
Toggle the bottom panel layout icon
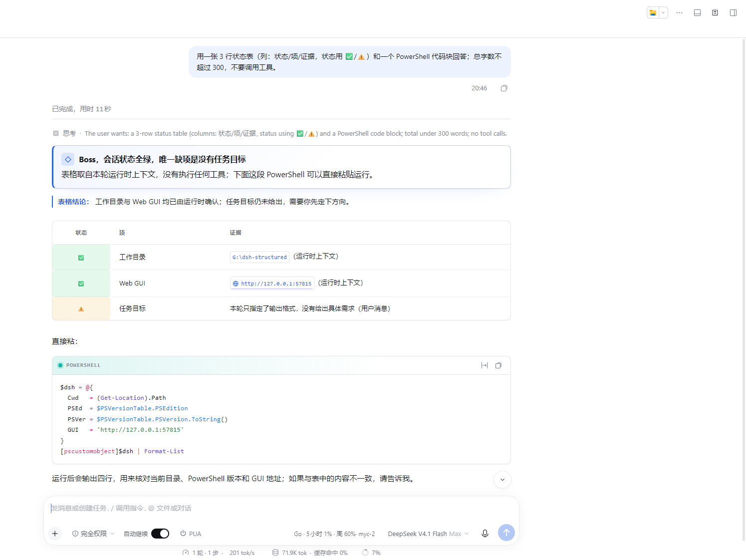[697, 13]
